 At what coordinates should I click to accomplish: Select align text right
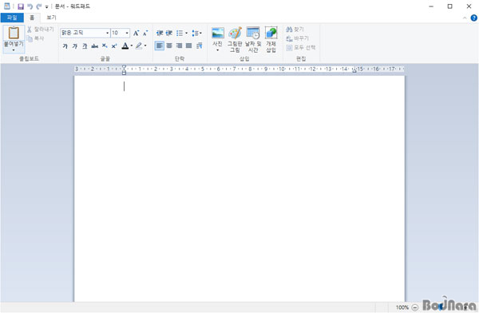click(x=179, y=46)
